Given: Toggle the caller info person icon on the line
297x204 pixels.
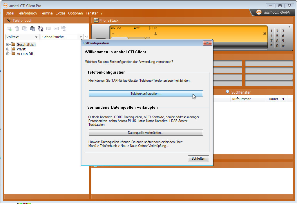Looking at the screenshot, I should click(x=155, y=34).
